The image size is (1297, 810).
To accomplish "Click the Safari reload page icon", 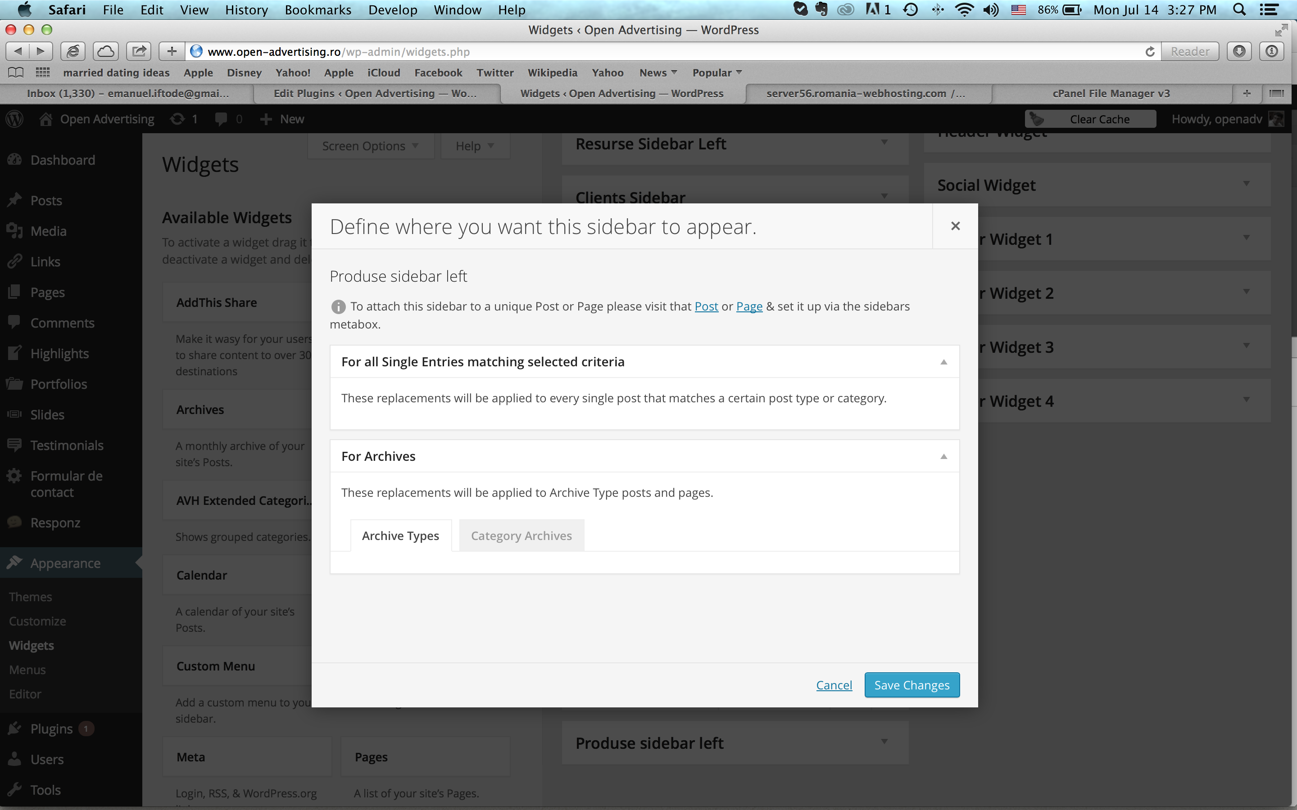I will click(x=1150, y=51).
